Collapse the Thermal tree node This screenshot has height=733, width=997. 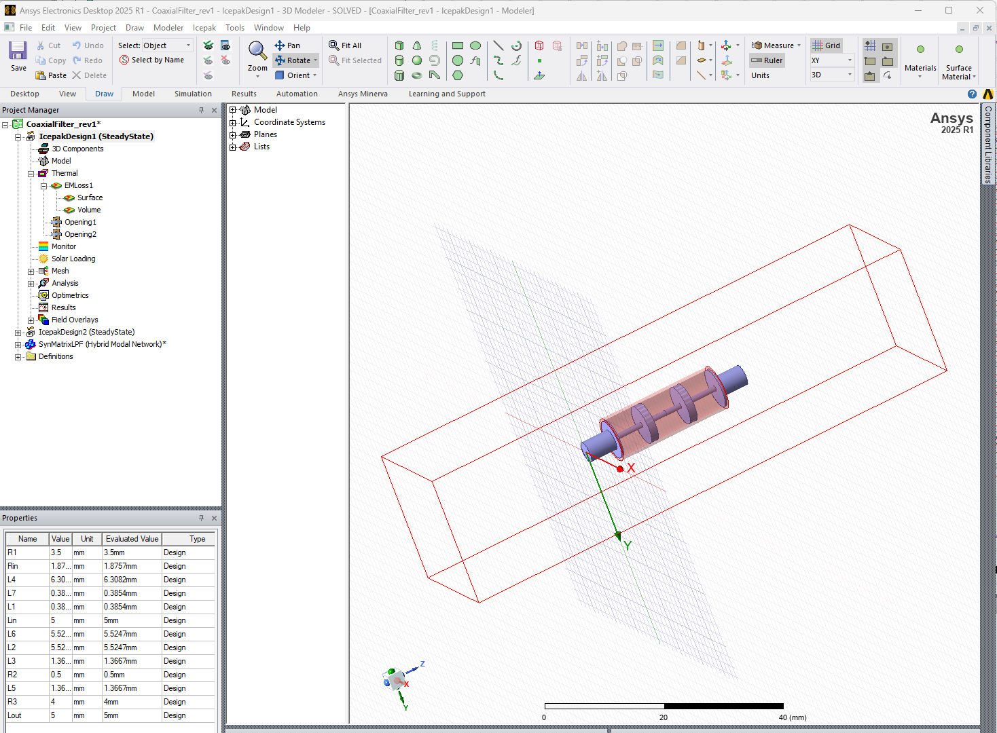coord(31,174)
